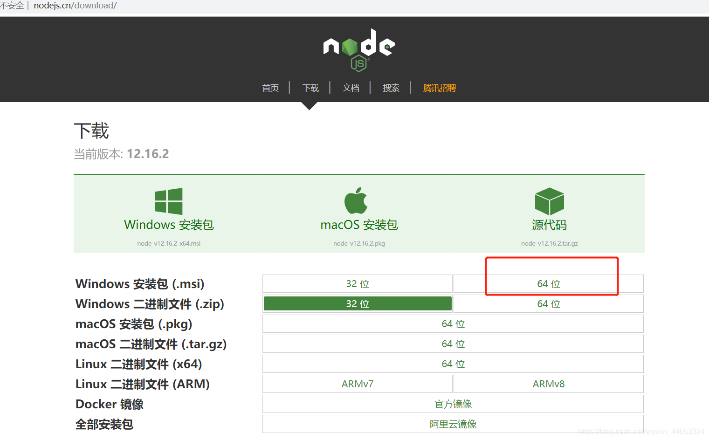The height and width of the screenshot is (440, 709).
Task: Open the 首页 home menu item
Action: tap(270, 88)
